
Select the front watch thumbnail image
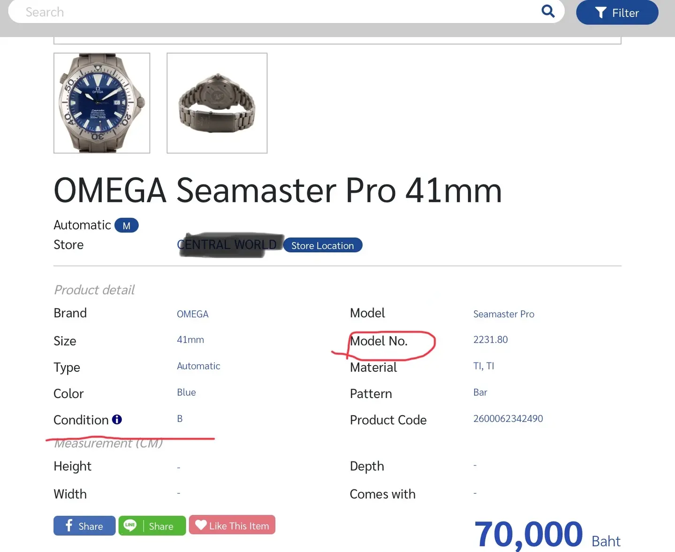tap(102, 103)
